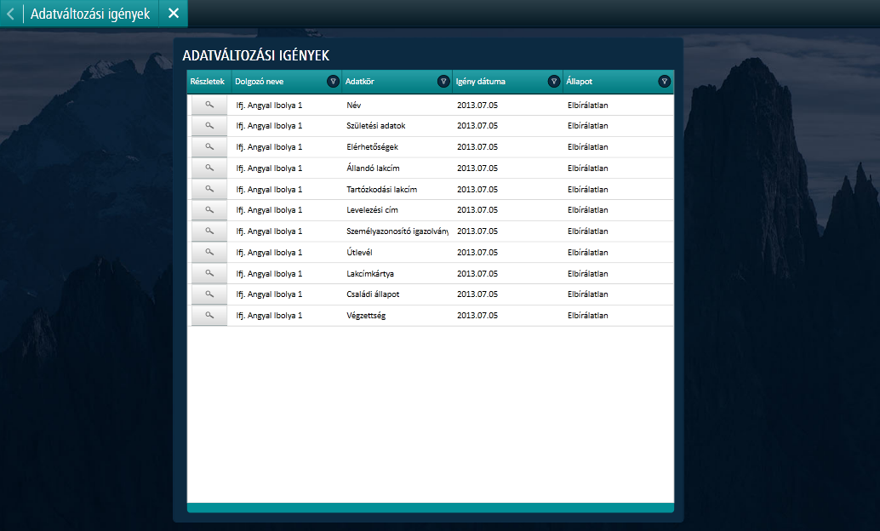Sort by the Adatkör column header
Image resolution: width=880 pixels, height=531 pixels.
[x=360, y=82]
